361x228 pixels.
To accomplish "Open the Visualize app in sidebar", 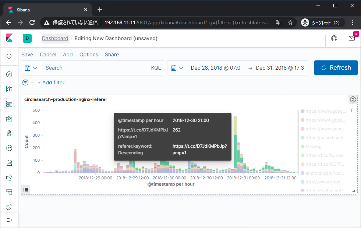I will [9, 89].
